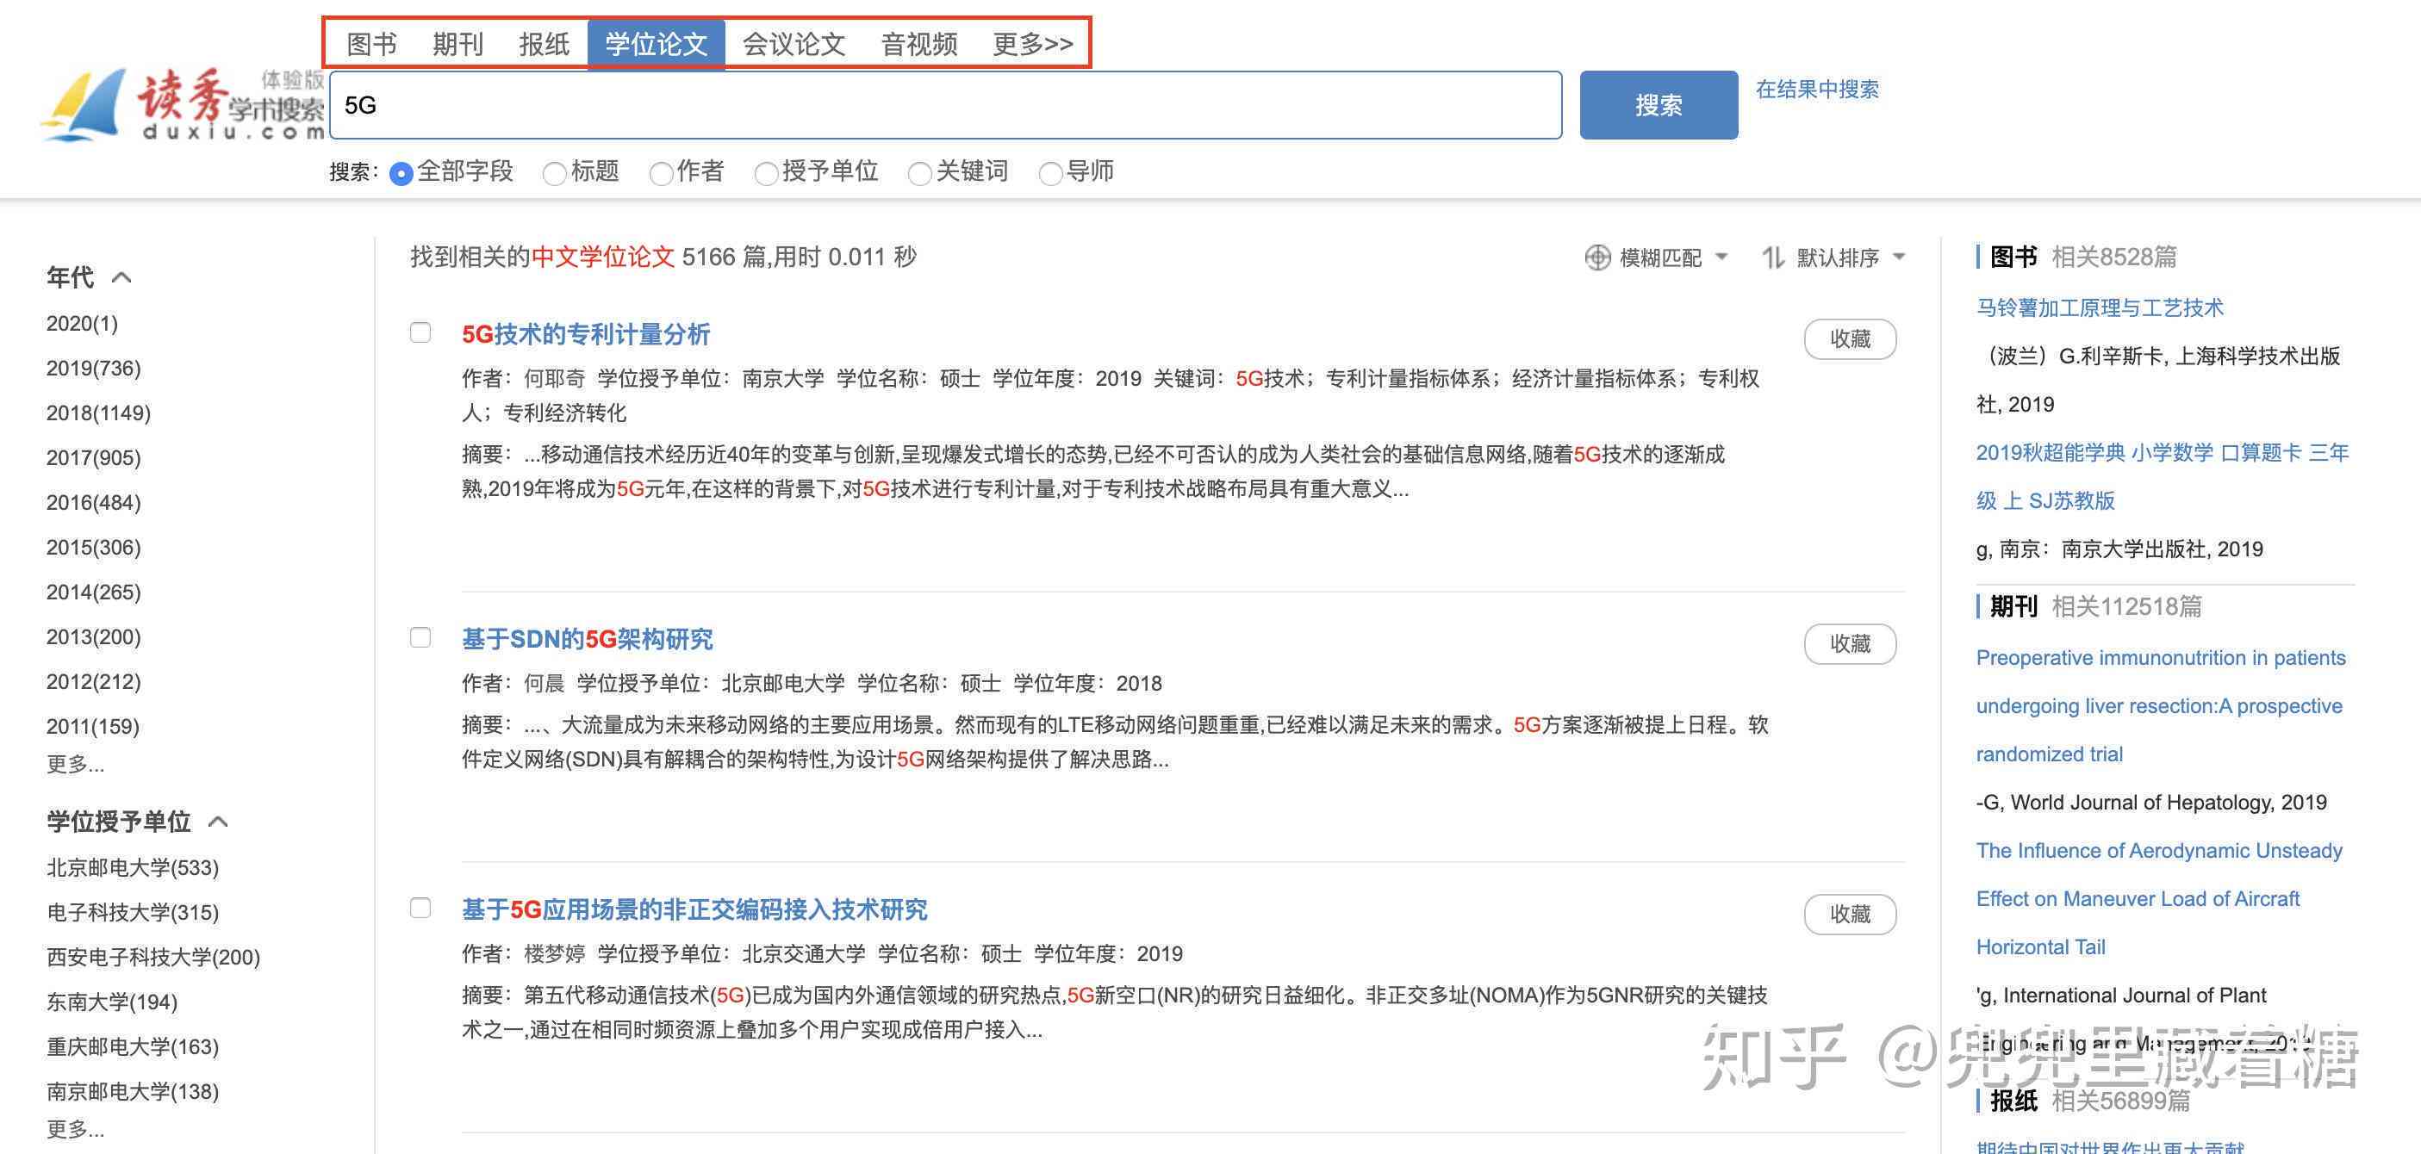Open the 更多>> category menu

pyautogui.click(x=1033, y=44)
